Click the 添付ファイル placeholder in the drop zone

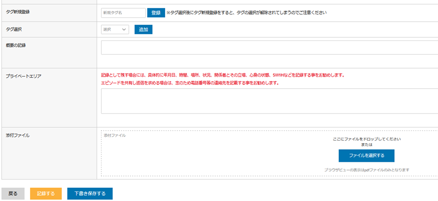(114, 135)
